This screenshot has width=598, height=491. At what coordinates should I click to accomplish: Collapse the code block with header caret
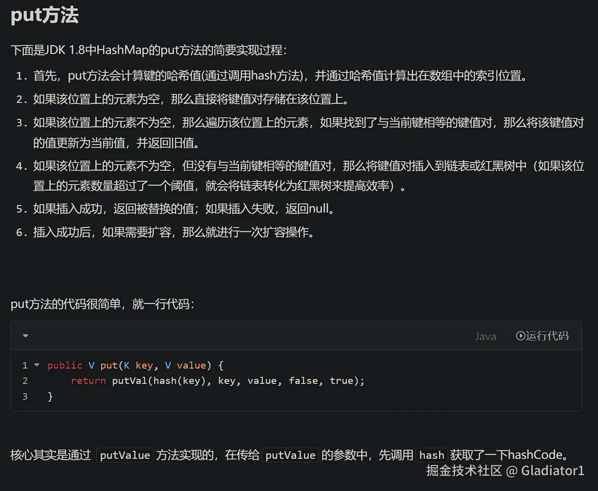[25, 335]
